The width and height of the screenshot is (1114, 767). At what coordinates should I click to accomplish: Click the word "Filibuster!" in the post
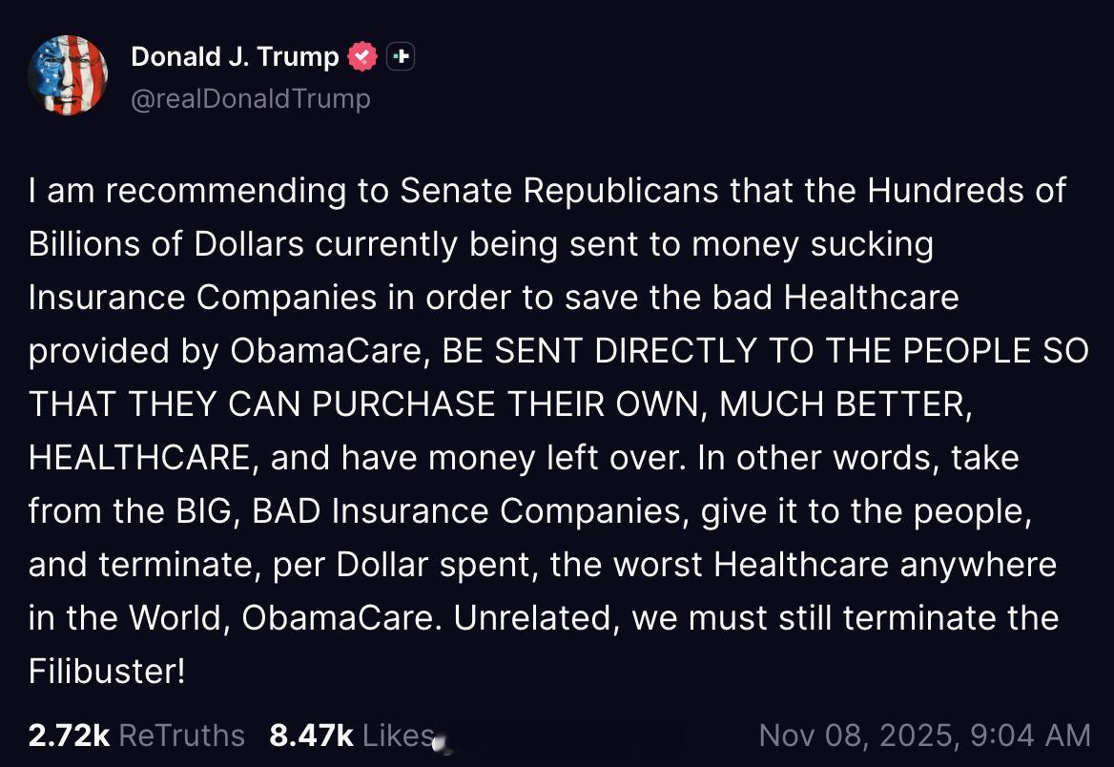[107, 671]
